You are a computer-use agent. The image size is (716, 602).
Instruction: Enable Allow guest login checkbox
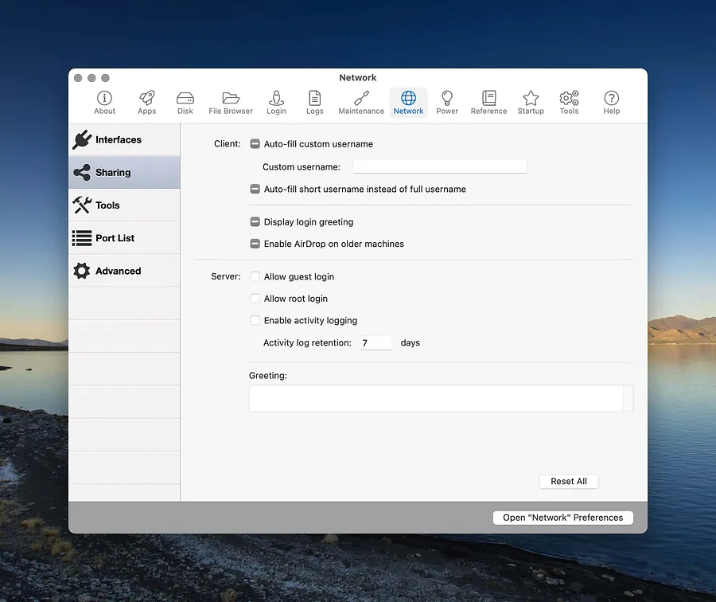(255, 277)
